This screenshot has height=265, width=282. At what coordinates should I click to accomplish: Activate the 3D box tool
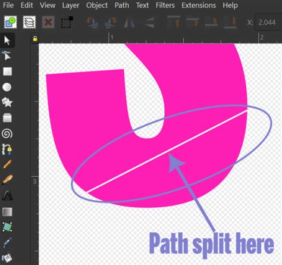click(7, 118)
